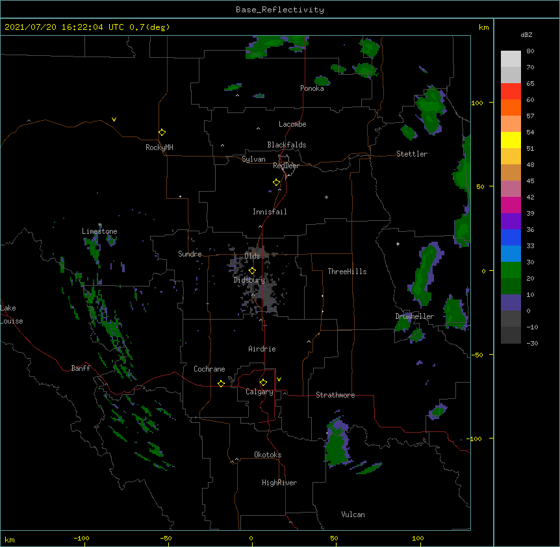Viewport: 560px width, 547px height.
Task: Click the Vulcan label
Action: [x=353, y=515]
